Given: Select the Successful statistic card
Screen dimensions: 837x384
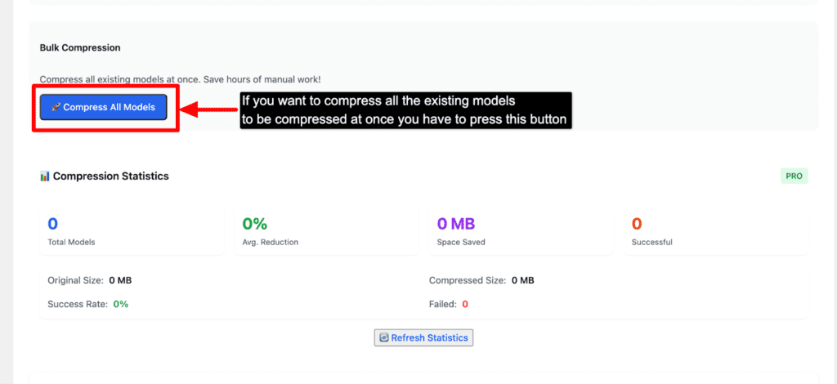Looking at the screenshot, I should click(714, 231).
